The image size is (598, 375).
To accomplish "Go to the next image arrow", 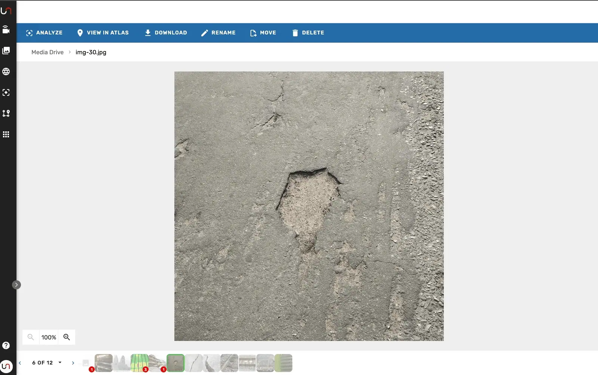I will pos(73,363).
